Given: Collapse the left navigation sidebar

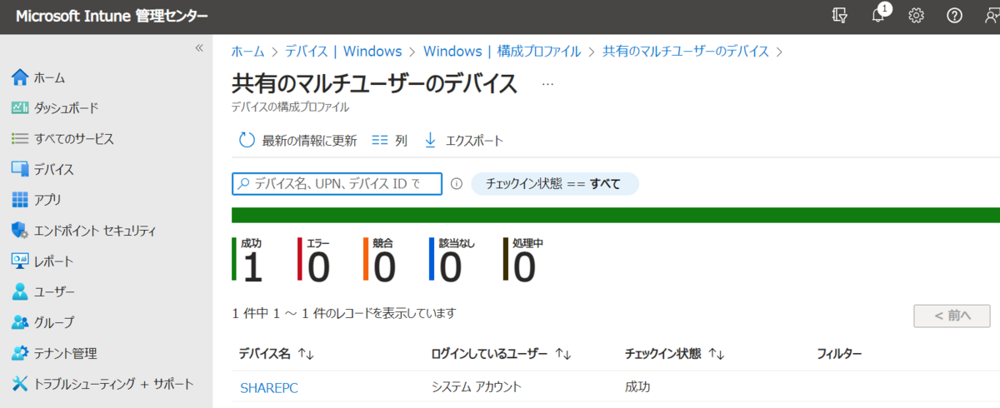Looking at the screenshot, I should 199,48.
